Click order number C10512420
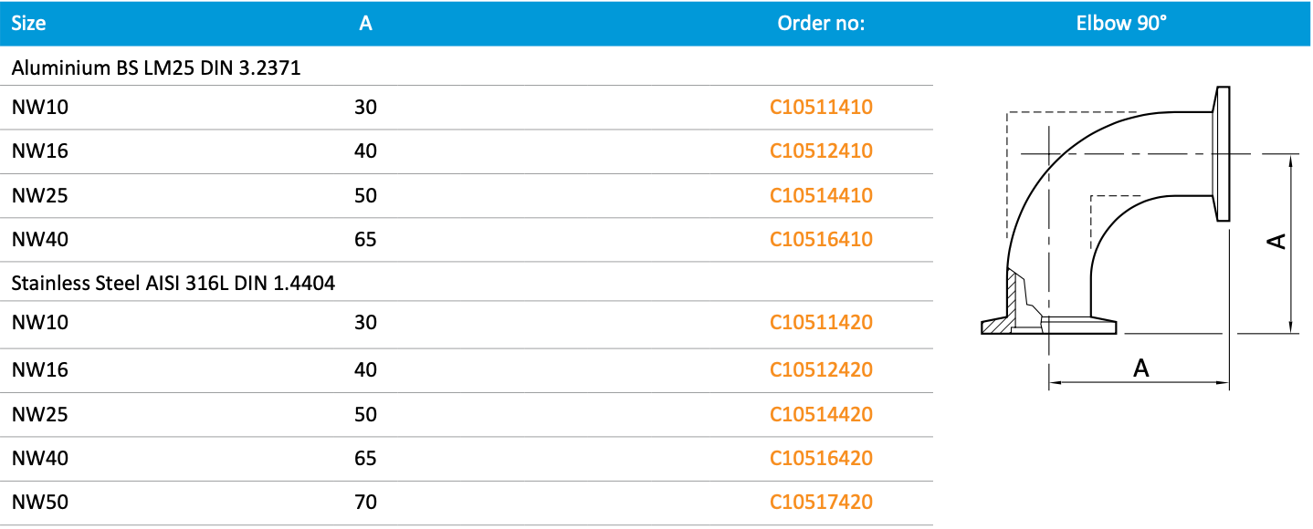Viewport: 1313px width, 529px height. pos(821,370)
